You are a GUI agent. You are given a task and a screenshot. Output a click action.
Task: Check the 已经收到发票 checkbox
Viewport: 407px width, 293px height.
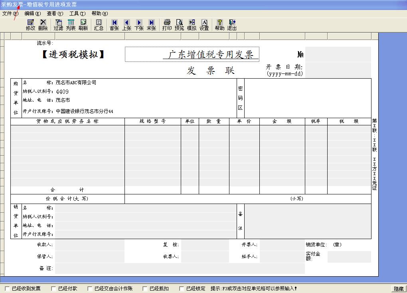point(7,288)
